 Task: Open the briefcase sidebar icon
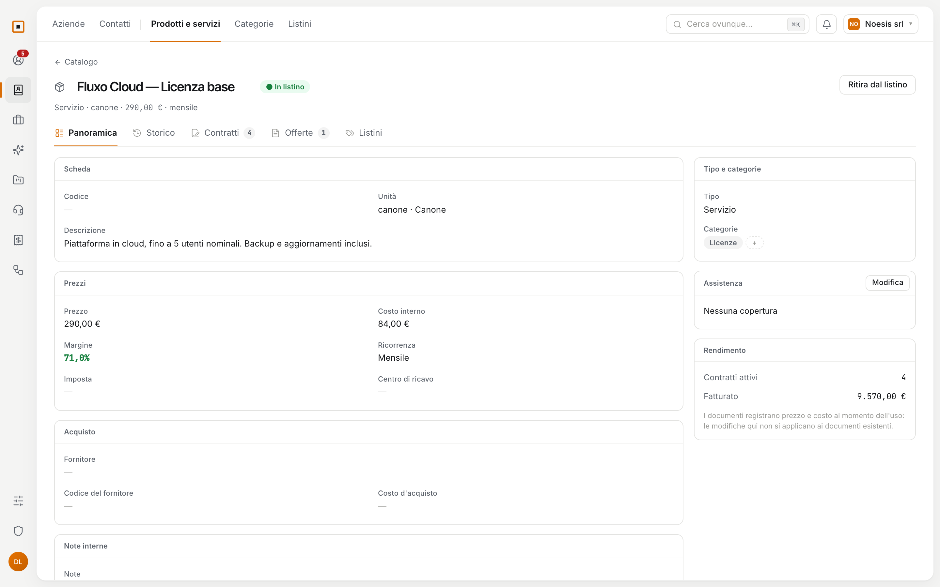tap(18, 120)
